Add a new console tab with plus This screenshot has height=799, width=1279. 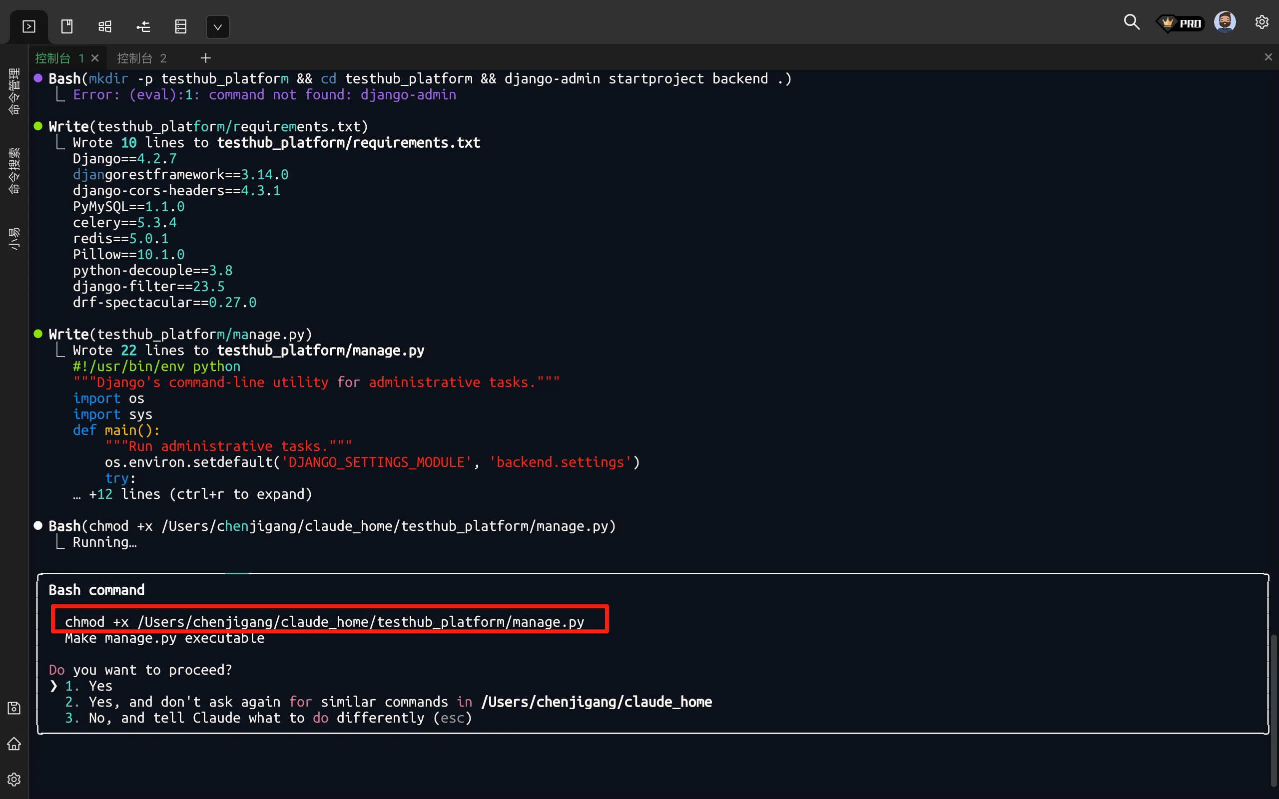click(x=206, y=58)
